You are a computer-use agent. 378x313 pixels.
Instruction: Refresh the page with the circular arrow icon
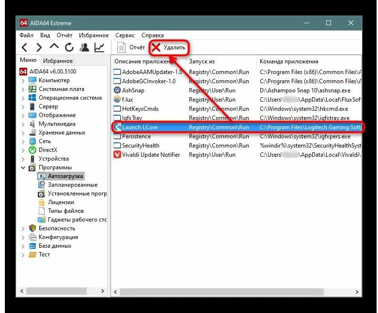pyautogui.click(x=69, y=47)
